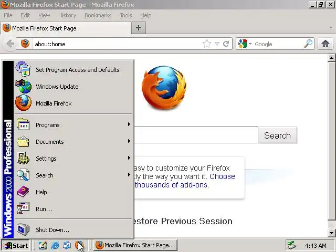
Task: Click the purple Help book icon
Action: (x=23, y=192)
